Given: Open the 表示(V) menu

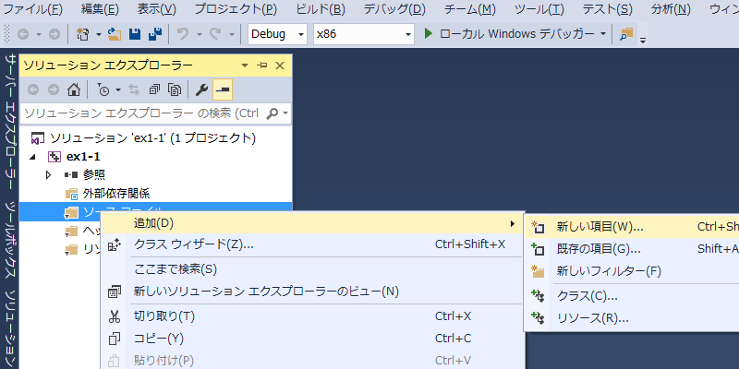Looking at the screenshot, I should click(x=156, y=9).
